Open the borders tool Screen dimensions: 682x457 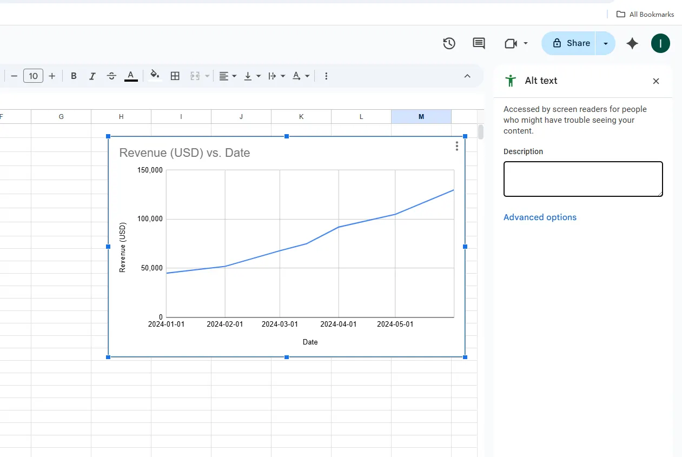175,76
